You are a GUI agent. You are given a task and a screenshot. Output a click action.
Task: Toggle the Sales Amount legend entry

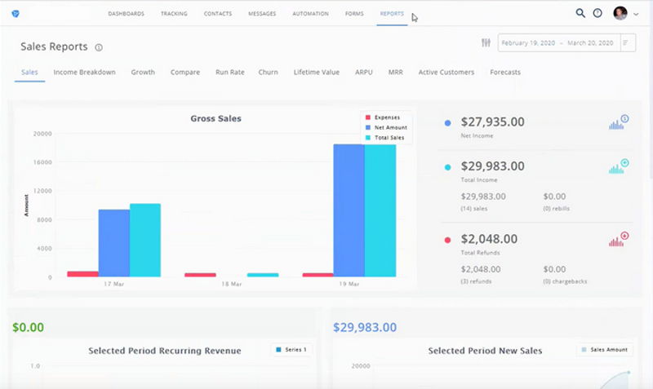[604, 350]
